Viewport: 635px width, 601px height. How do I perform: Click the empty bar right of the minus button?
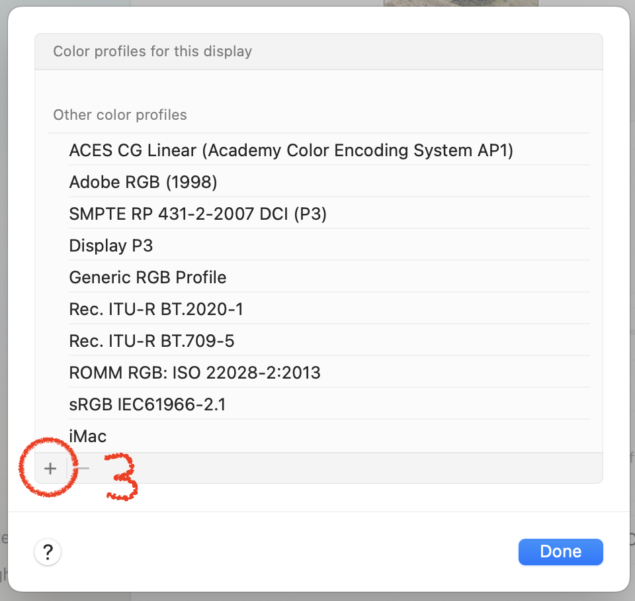click(344, 469)
